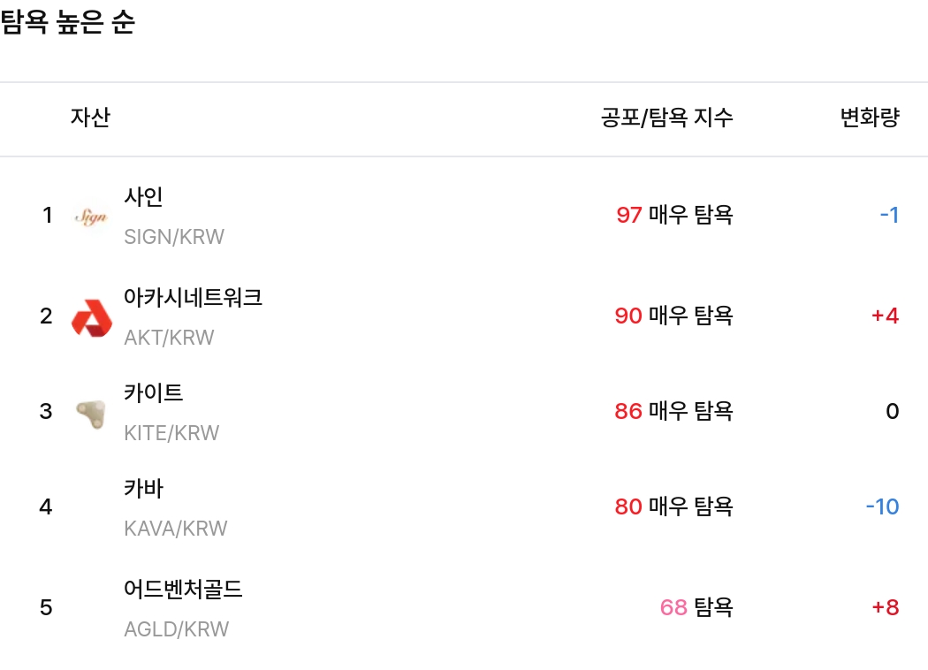The height and width of the screenshot is (670, 928).
Task: Click the -10 change value for 카바
Action: (x=882, y=506)
